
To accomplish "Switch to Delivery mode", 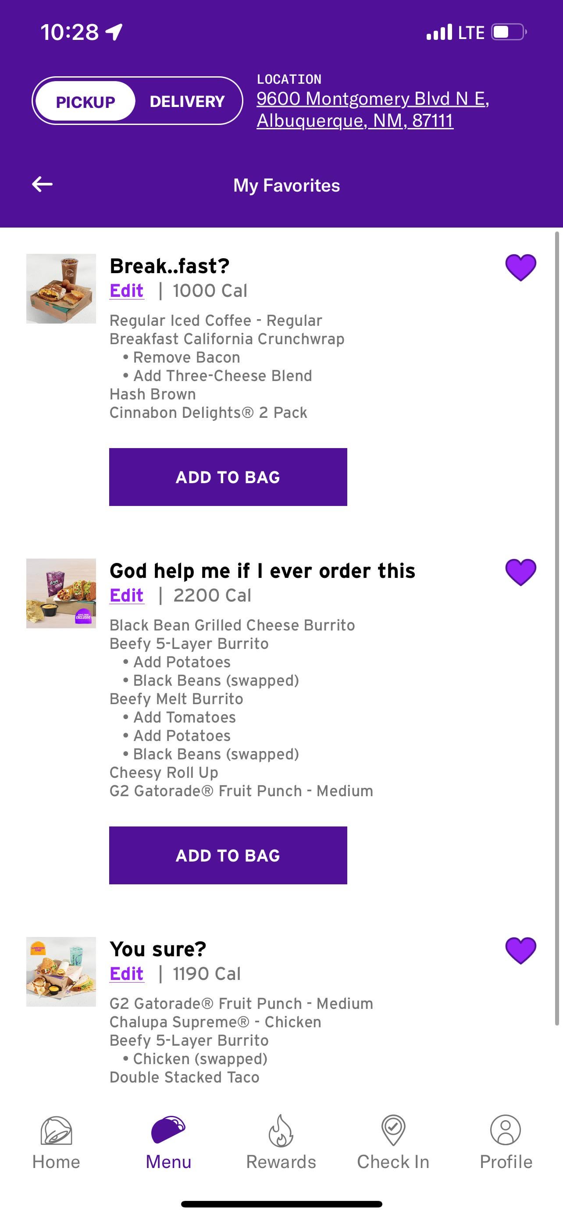I will tap(187, 101).
